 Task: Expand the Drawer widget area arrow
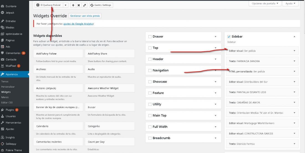pyautogui.click(x=215, y=37)
